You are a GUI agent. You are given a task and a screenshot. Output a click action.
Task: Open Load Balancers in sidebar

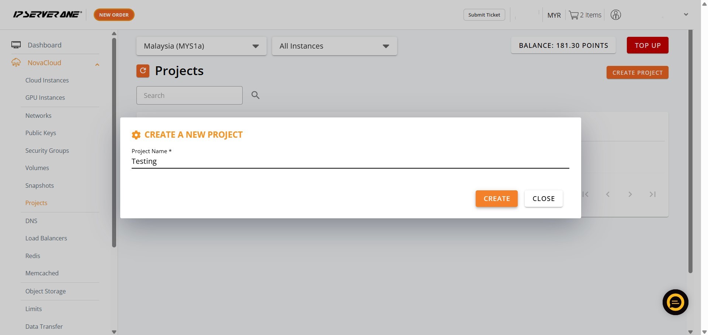[x=46, y=238]
